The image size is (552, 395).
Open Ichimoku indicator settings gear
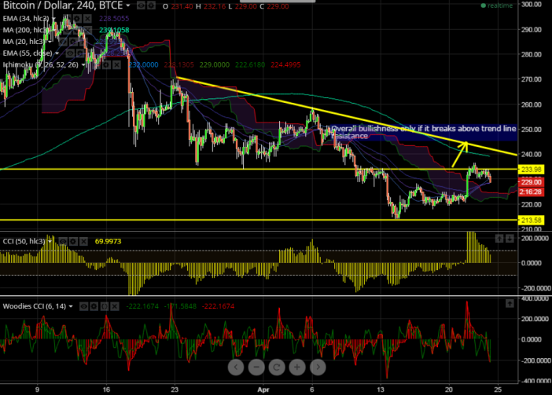[x=106, y=64]
